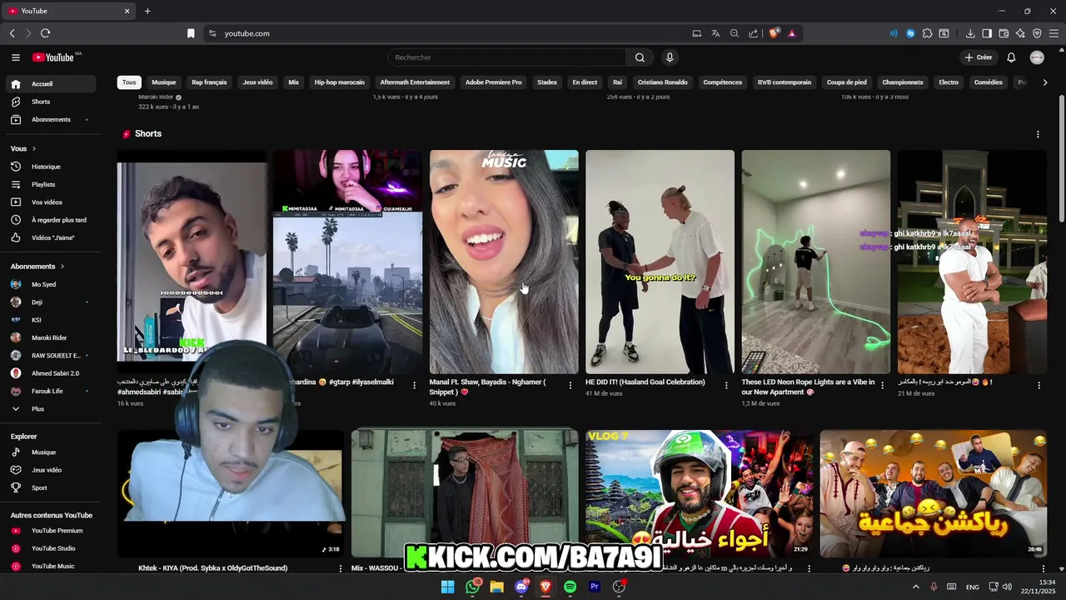Open Shorts section options menu
1066x600 pixels.
click(x=1038, y=134)
